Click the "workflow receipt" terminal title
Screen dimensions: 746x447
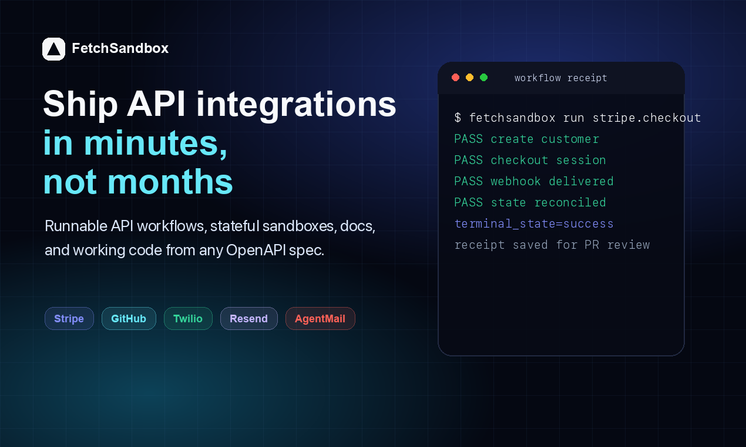[x=561, y=78]
